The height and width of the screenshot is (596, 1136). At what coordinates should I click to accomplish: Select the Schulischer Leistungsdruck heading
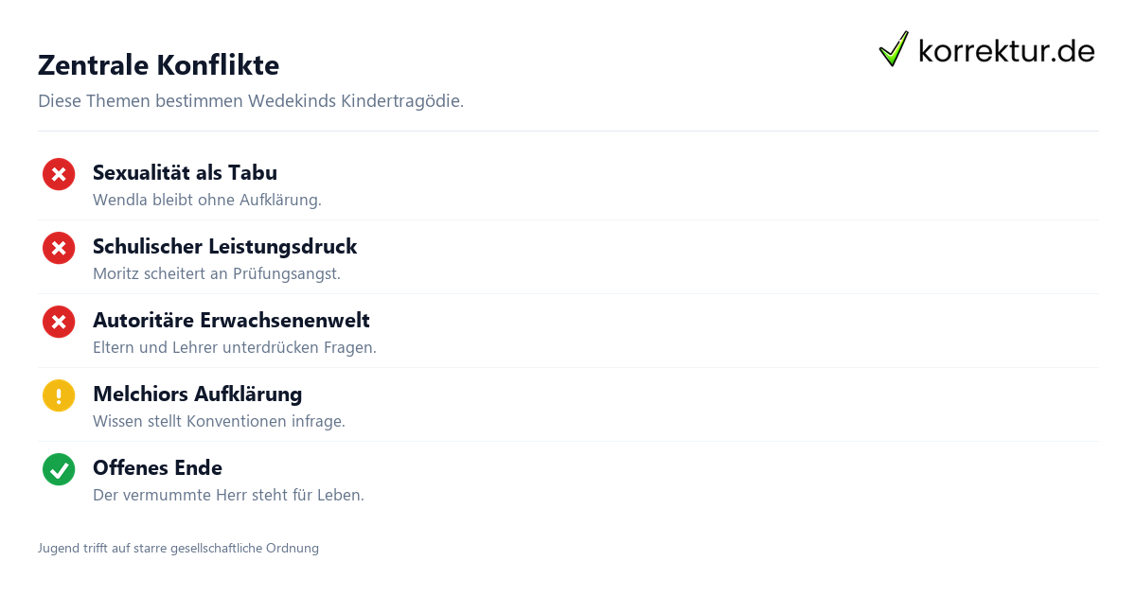click(x=224, y=247)
